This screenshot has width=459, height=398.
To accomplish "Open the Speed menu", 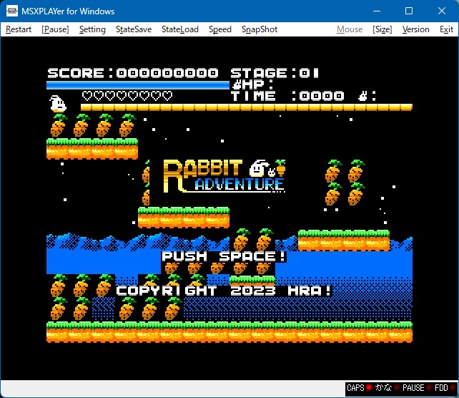I will [x=219, y=29].
